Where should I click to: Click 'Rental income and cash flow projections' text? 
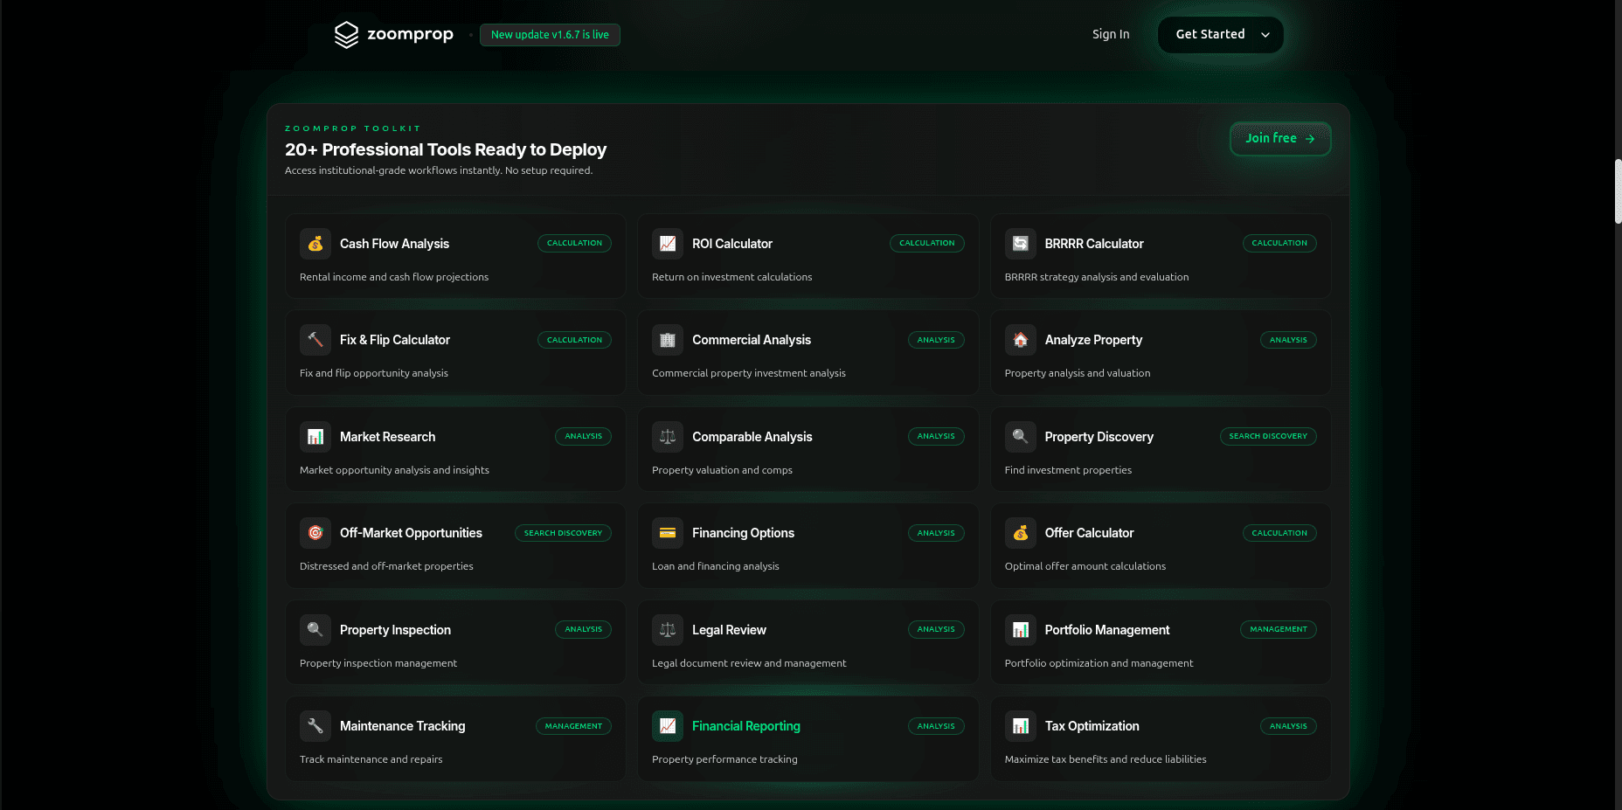click(x=394, y=277)
